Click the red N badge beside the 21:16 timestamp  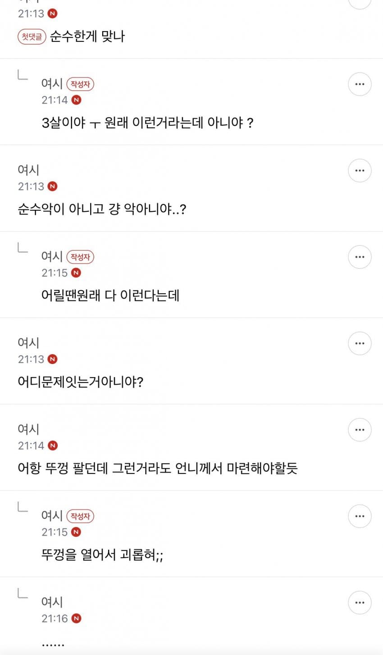click(76, 619)
